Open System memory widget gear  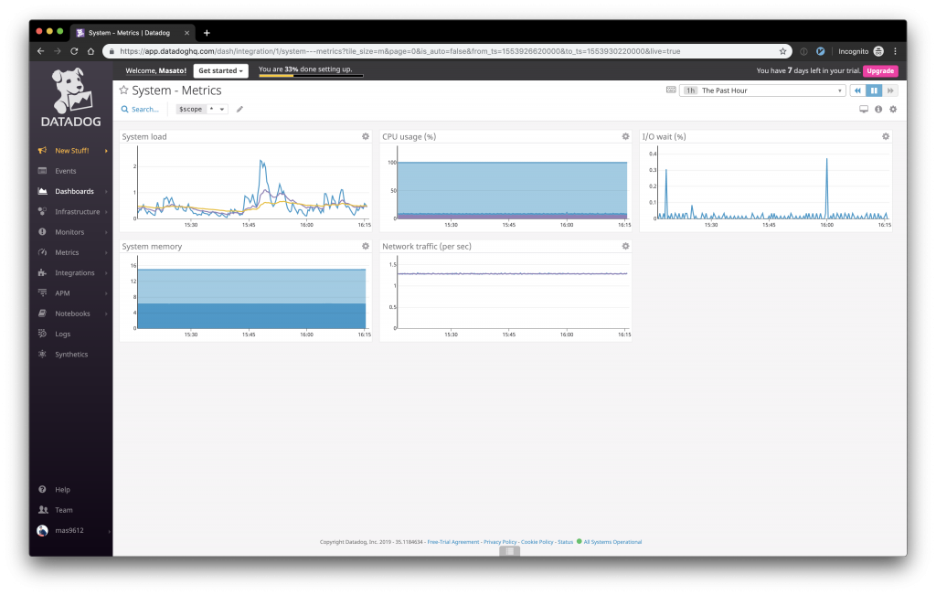(366, 246)
